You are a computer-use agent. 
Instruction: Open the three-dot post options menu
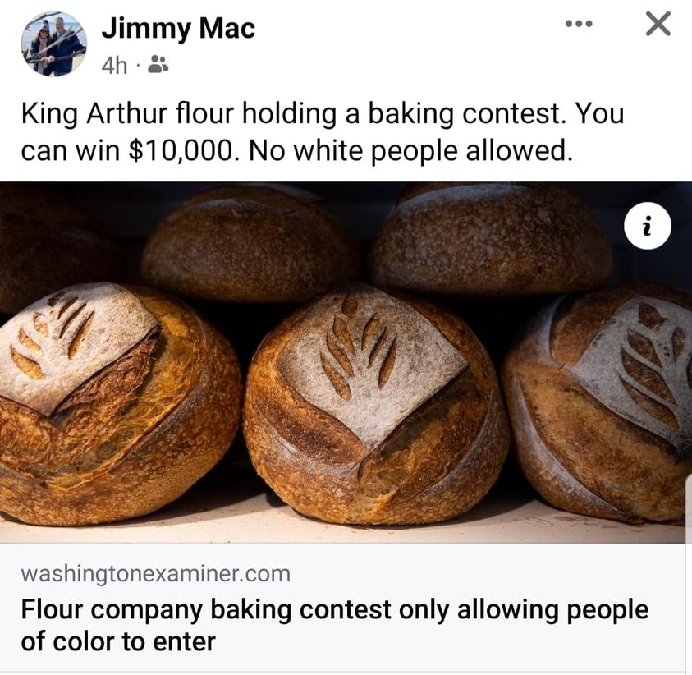[x=579, y=25]
